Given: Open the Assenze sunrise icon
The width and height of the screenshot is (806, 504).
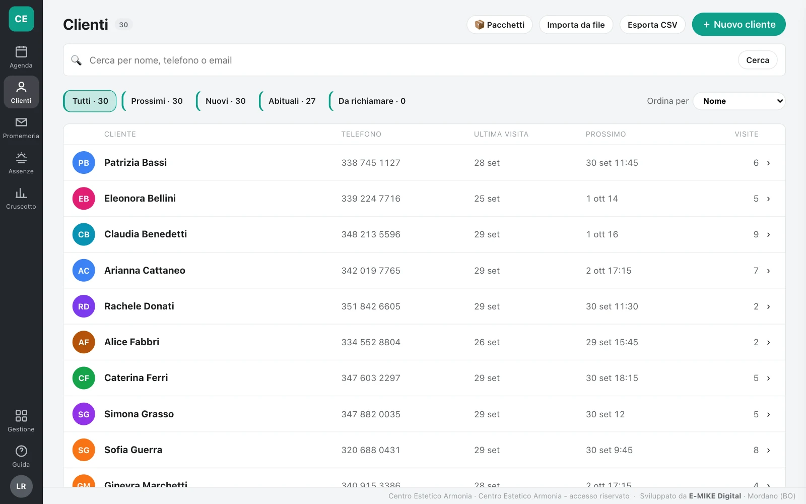Looking at the screenshot, I should 21,158.
